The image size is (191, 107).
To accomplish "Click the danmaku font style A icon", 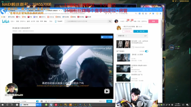I will tap(46, 101).
